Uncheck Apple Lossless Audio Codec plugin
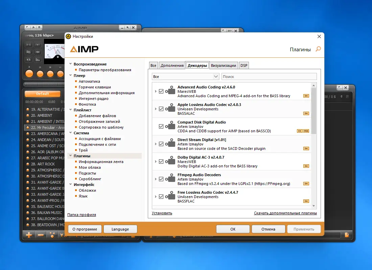Image resolution: width=372 pixels, height=270 pixels. (161, 109)
